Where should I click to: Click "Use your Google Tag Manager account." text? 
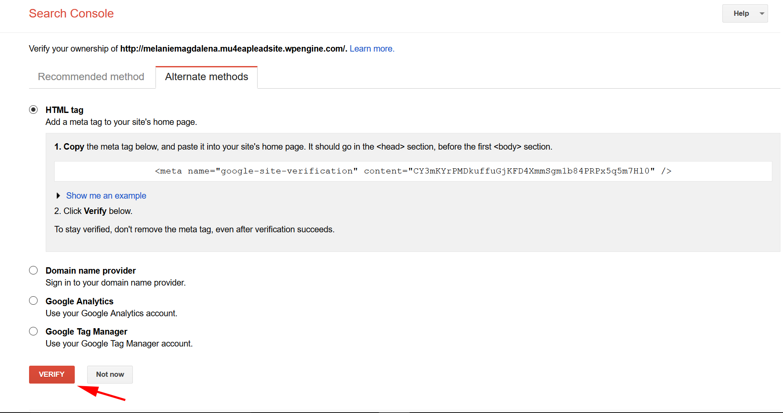[x=119, y=344]
